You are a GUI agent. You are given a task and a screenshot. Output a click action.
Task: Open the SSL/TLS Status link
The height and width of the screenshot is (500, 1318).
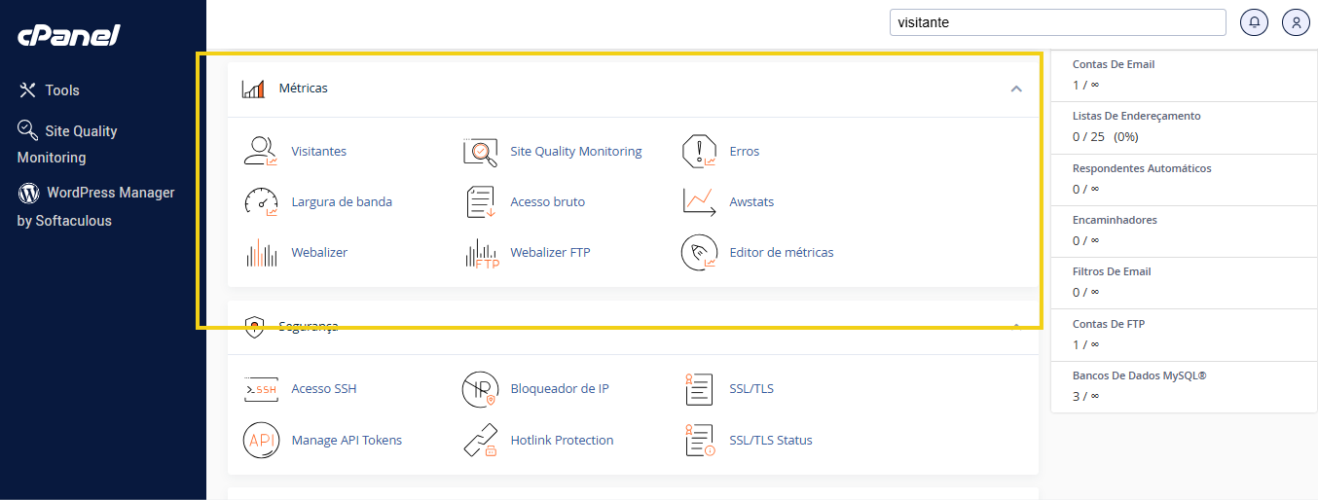(770, 441)
